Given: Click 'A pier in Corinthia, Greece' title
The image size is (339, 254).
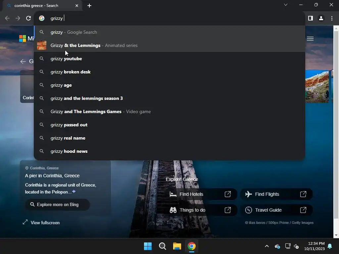Looking at the screenshot, I should 52,176.
